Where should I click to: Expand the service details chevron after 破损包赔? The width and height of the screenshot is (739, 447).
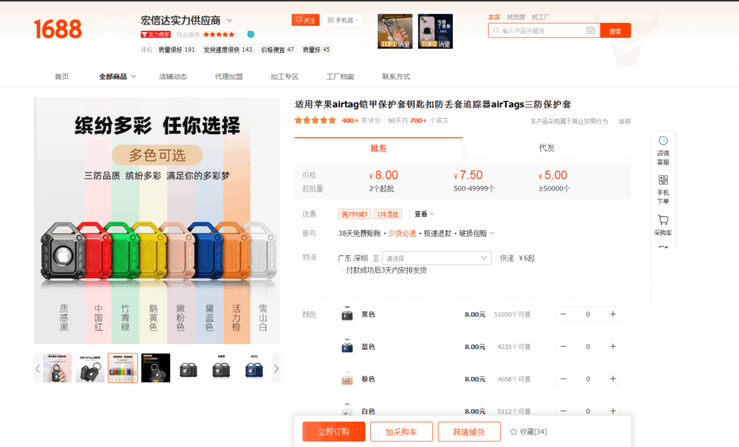click(x=492, y=233)
